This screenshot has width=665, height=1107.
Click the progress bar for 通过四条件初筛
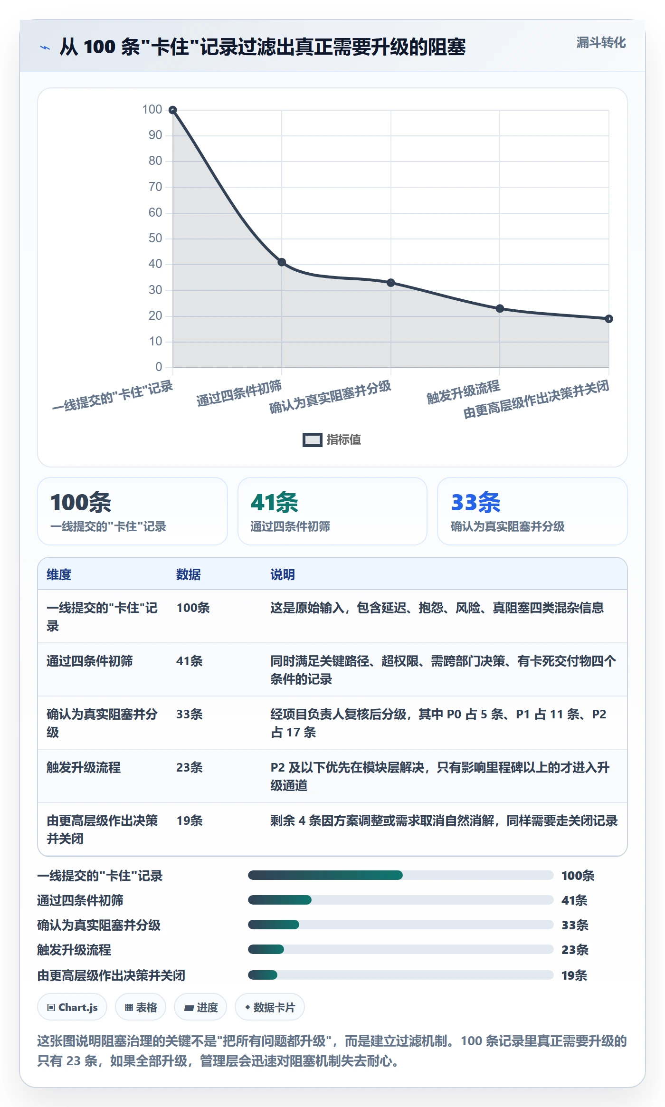(x=400, y=900)
